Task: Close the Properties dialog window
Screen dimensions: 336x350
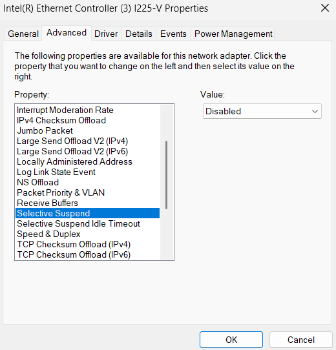Action: coord(325,8)
